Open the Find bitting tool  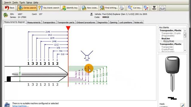point(109,8)
